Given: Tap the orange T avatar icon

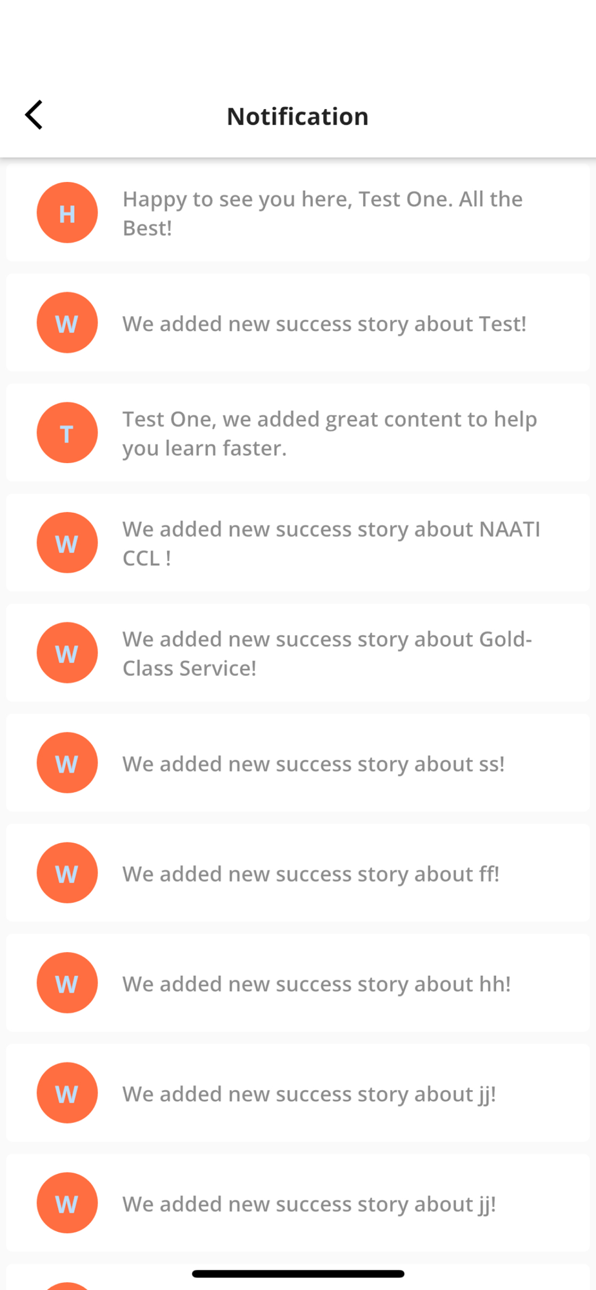Looking at the screenshot, I should 67,433.
